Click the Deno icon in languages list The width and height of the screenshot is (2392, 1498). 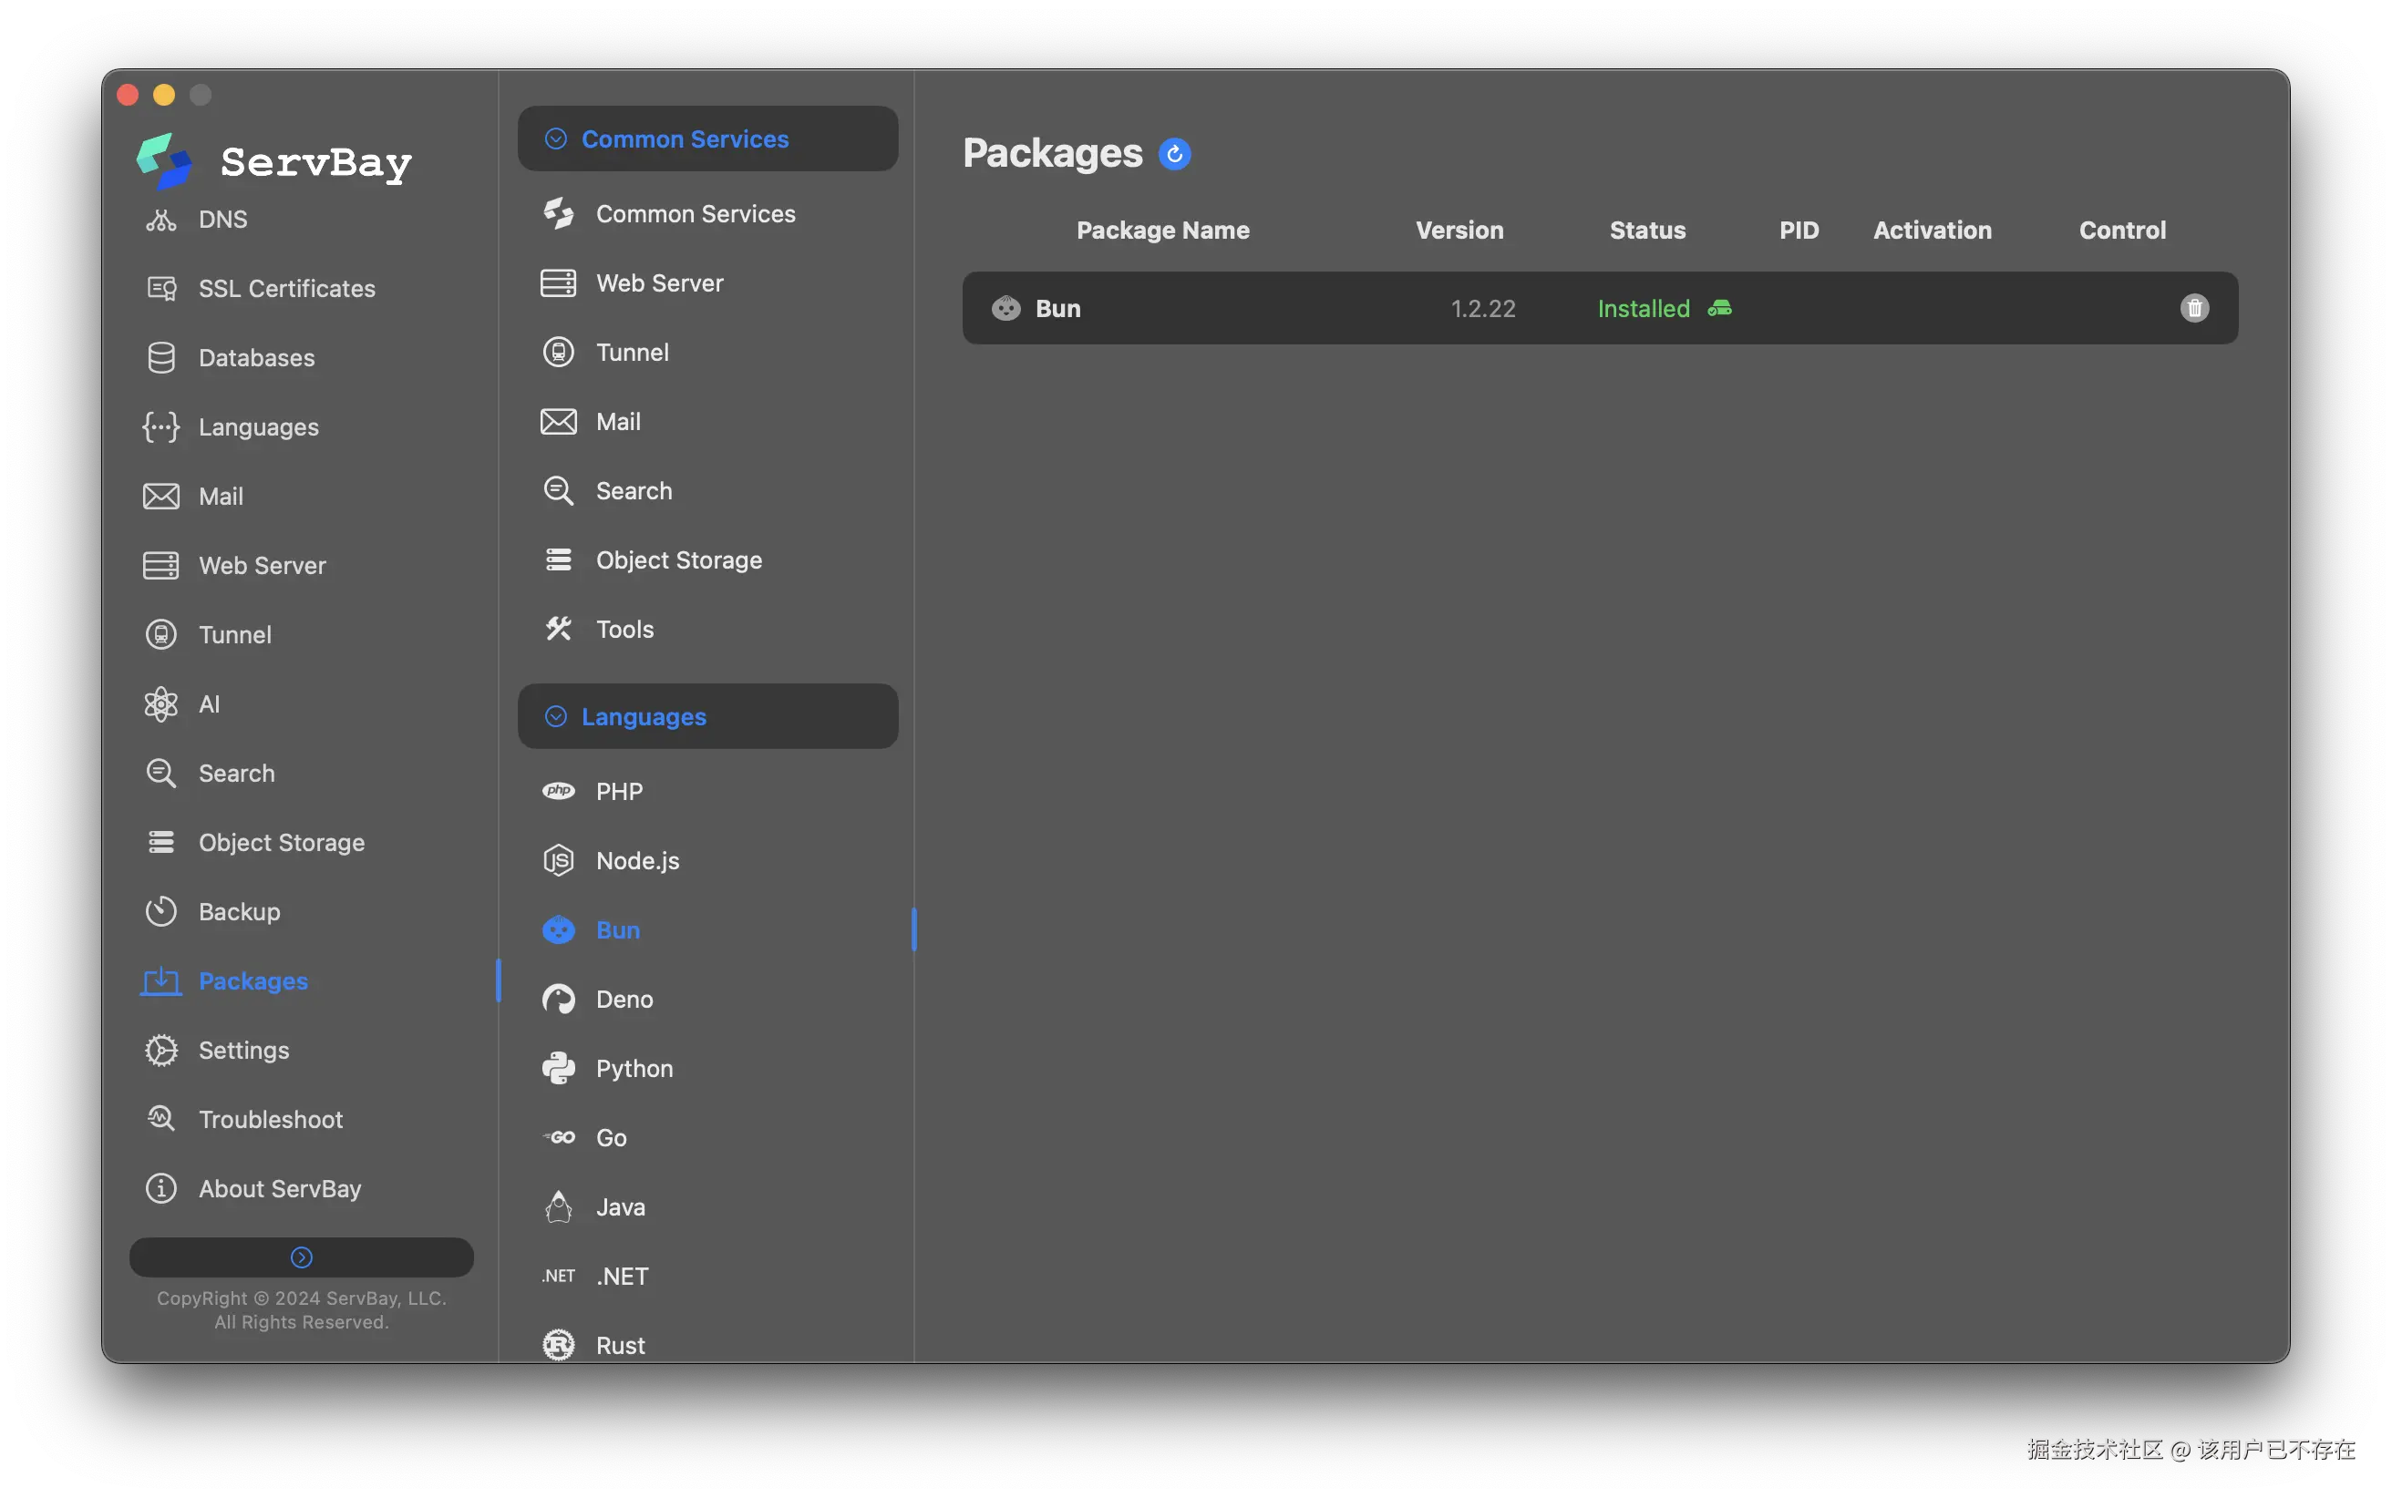click(559, 999)
